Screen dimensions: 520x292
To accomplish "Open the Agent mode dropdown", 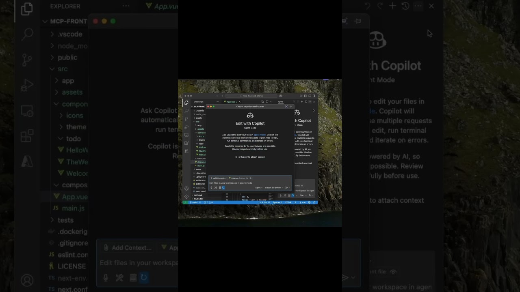I will [259, 188].
